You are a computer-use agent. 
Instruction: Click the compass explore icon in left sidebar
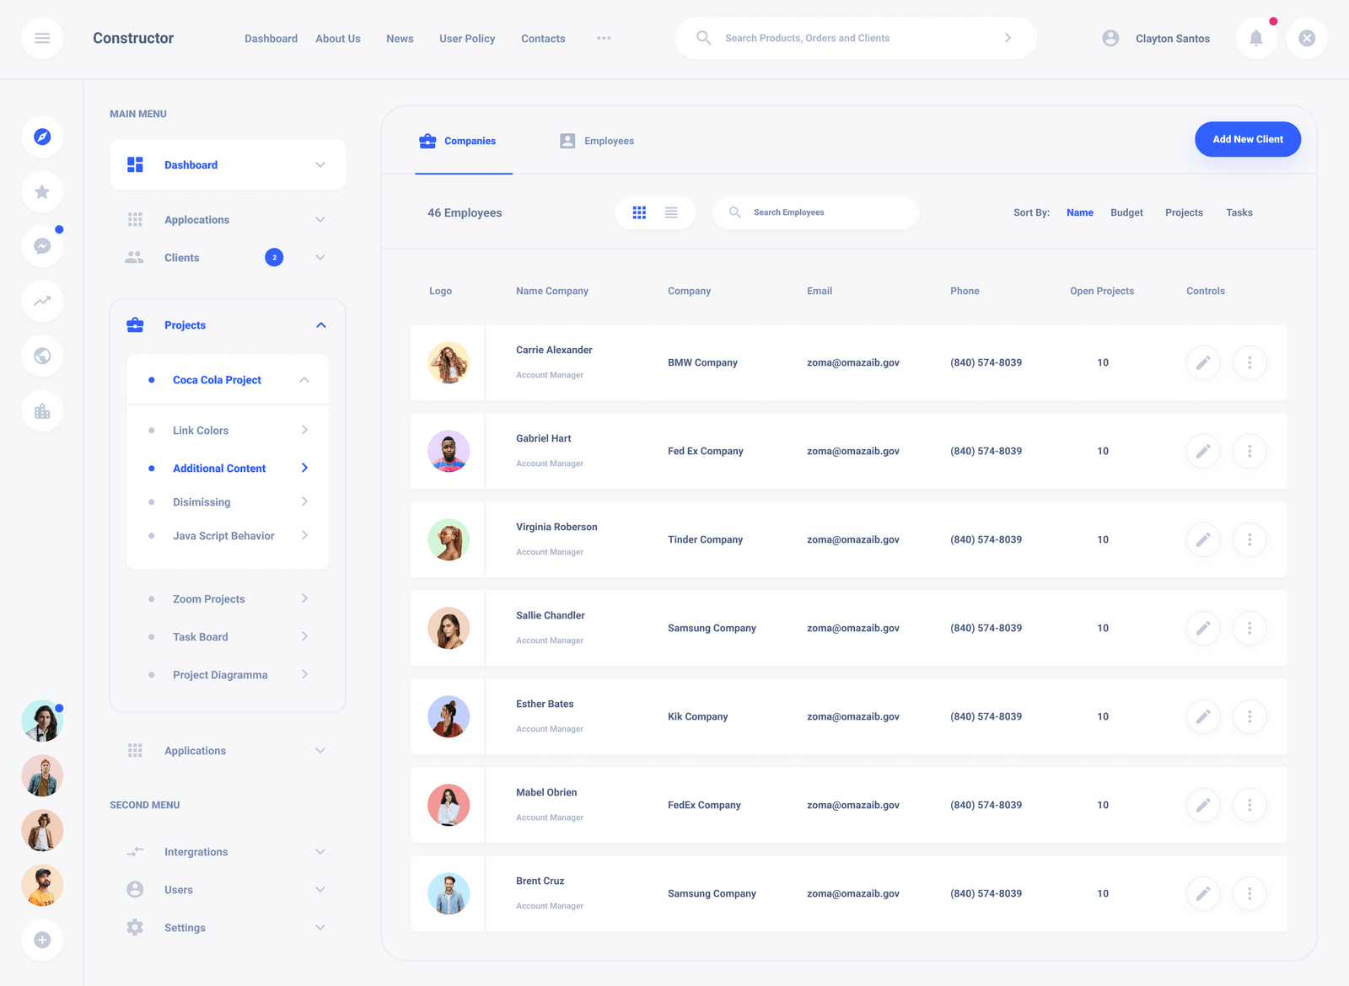point(42,137)
